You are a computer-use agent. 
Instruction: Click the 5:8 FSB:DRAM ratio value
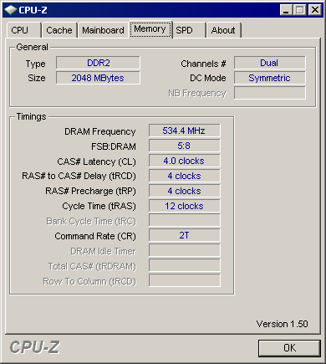coord(184,146)
